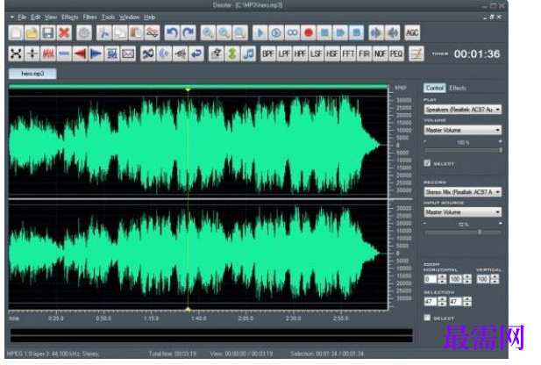Click the vertical zoom field showing 100
541x365 pixels.
pyautogui.click(x=482, y=279)
